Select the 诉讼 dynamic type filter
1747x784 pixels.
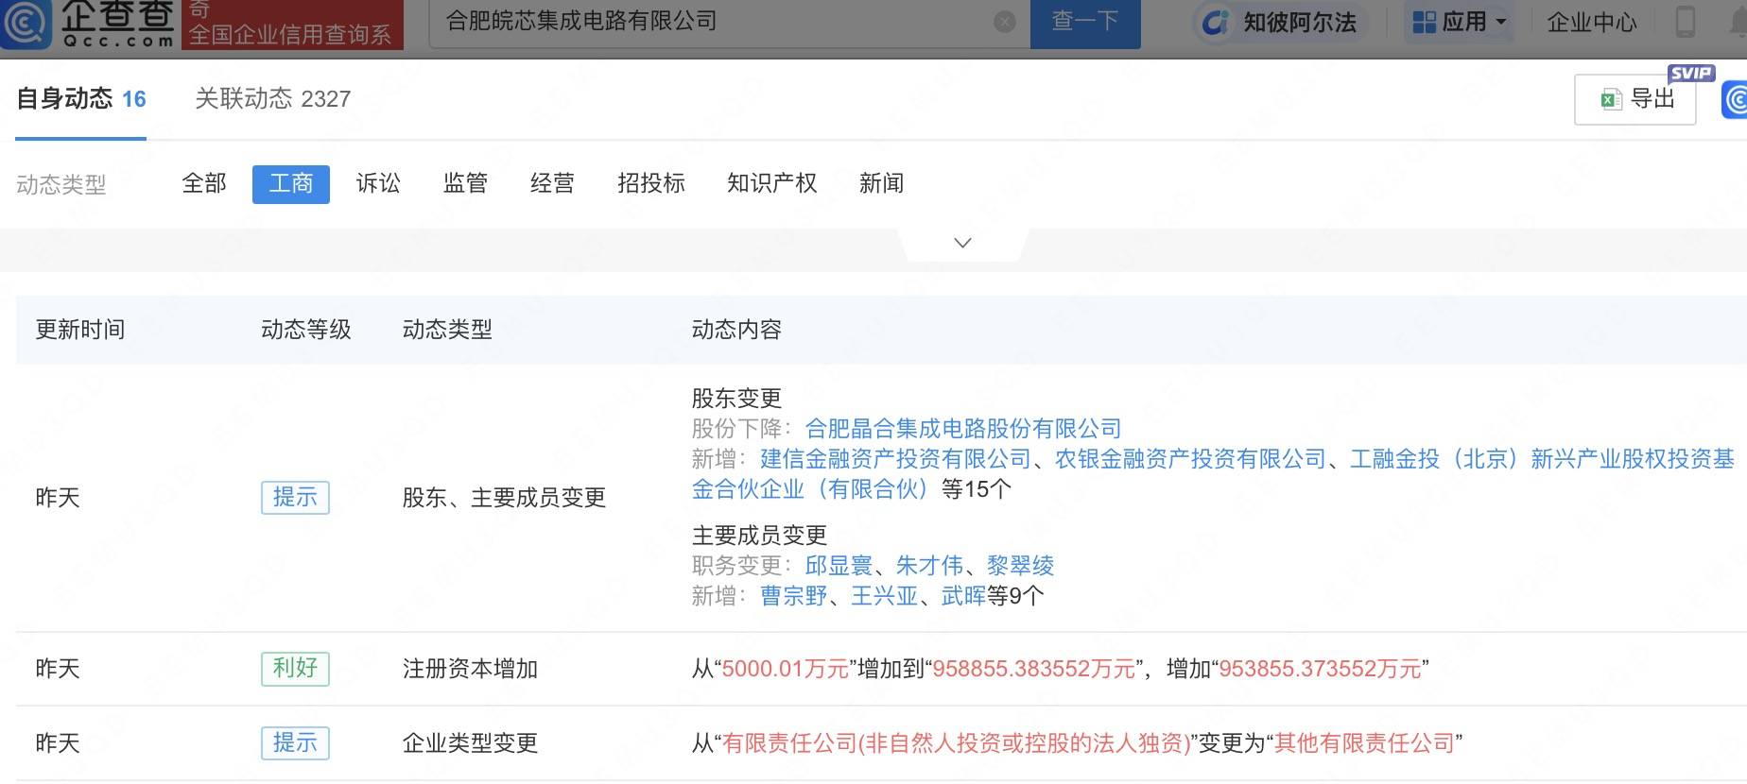pos(378,183)
